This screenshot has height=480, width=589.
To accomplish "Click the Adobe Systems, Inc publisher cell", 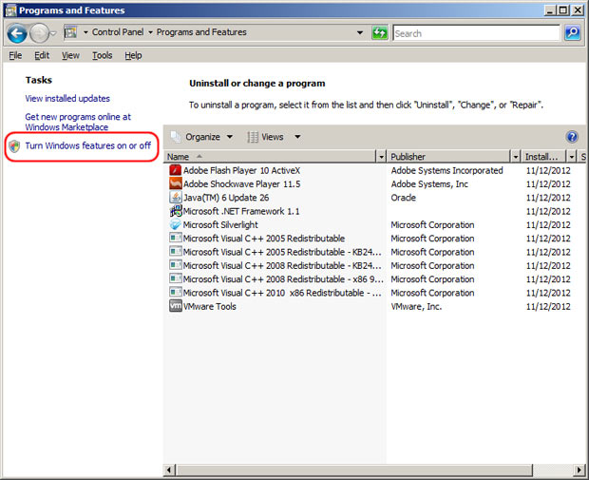I will click(429, 183).
